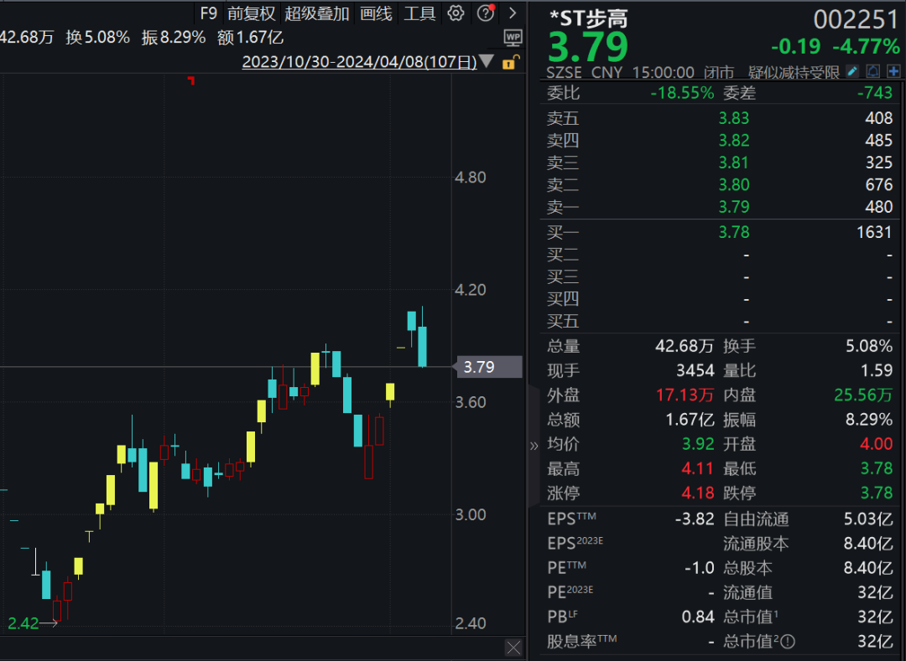Click the 自由流通 value 5.03亿
This screenshot has height=661, width=906.
[868, 519]
